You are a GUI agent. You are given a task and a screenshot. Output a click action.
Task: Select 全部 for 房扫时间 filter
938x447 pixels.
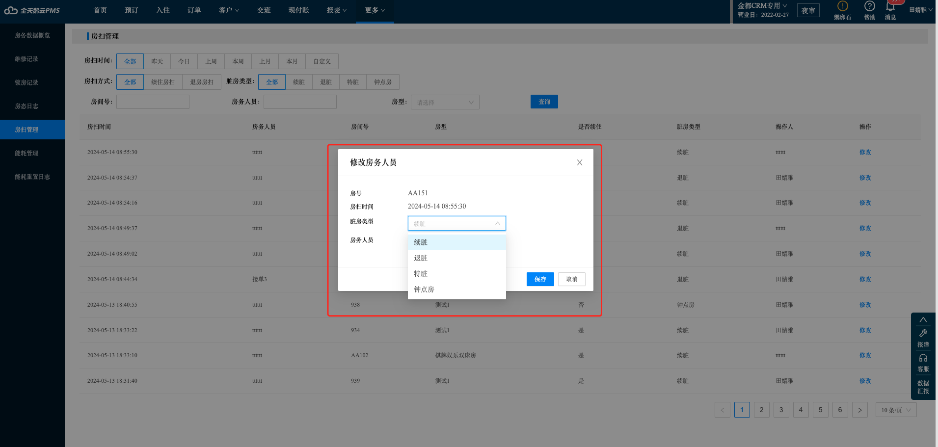coord(130,61)
